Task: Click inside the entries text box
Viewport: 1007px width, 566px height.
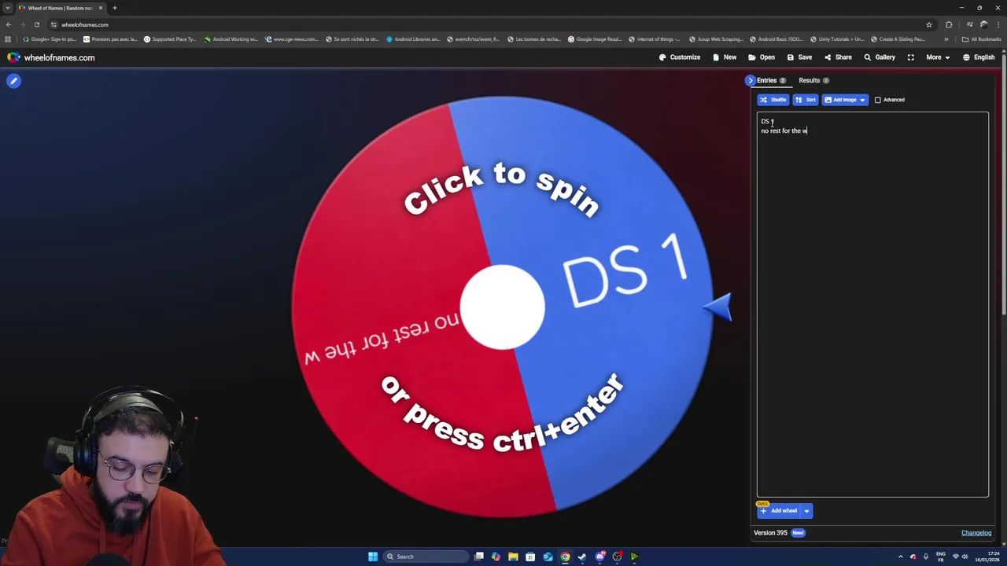Action: point(872,304)
